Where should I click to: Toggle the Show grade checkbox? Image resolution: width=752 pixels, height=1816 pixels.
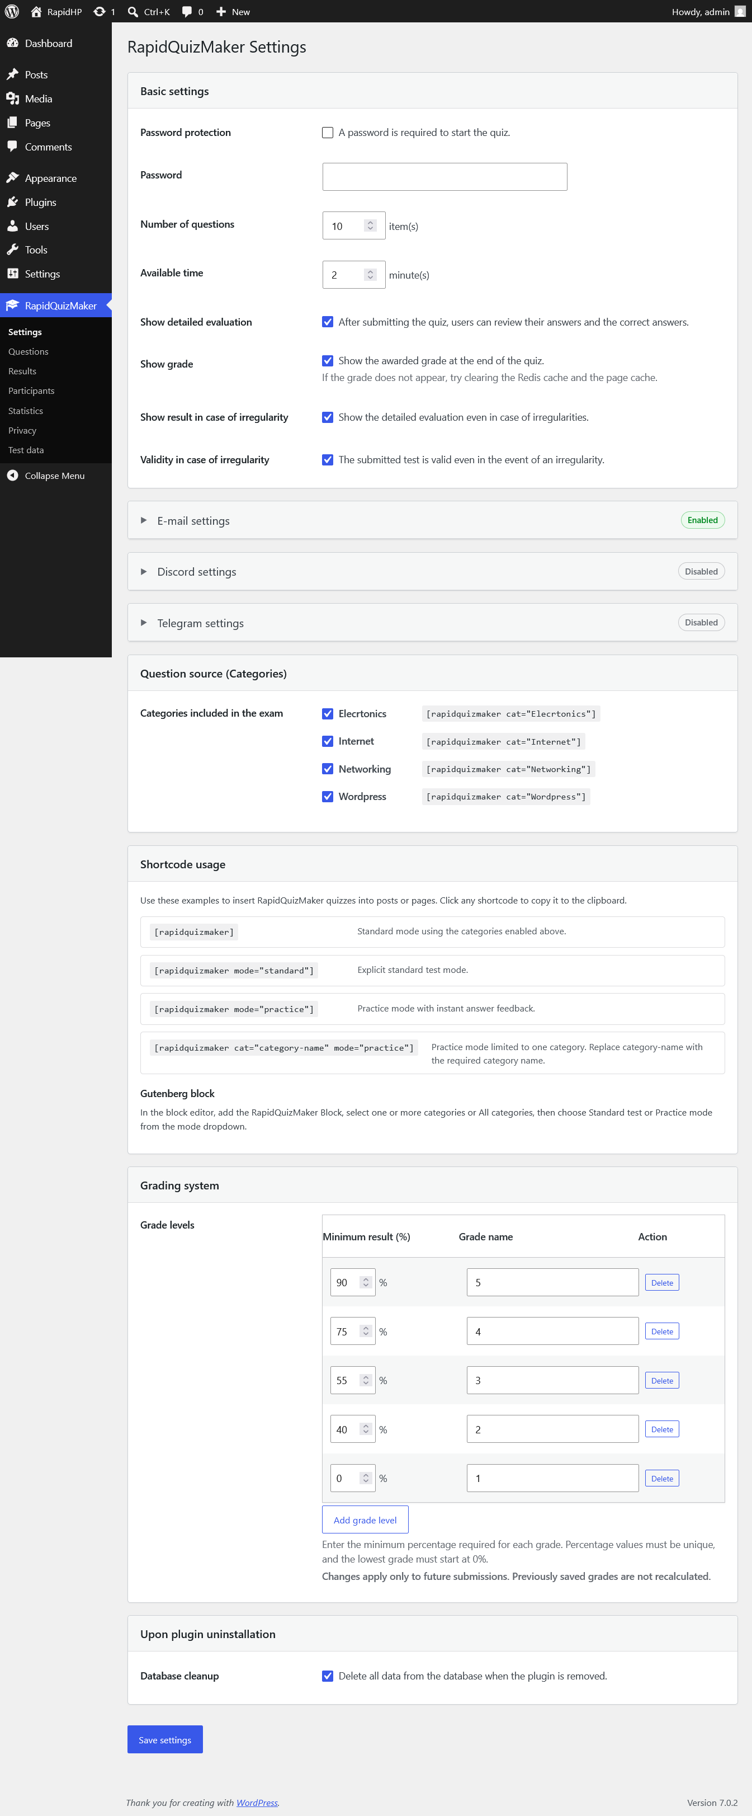pos(328,360)
